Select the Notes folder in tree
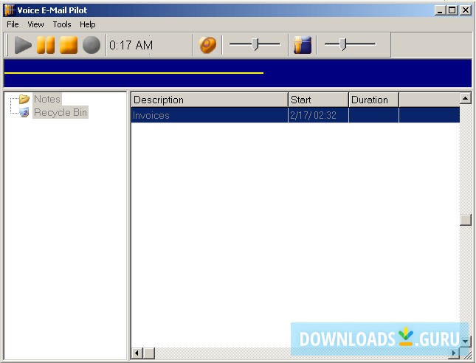476x363 pixels. tap(47, 99)
